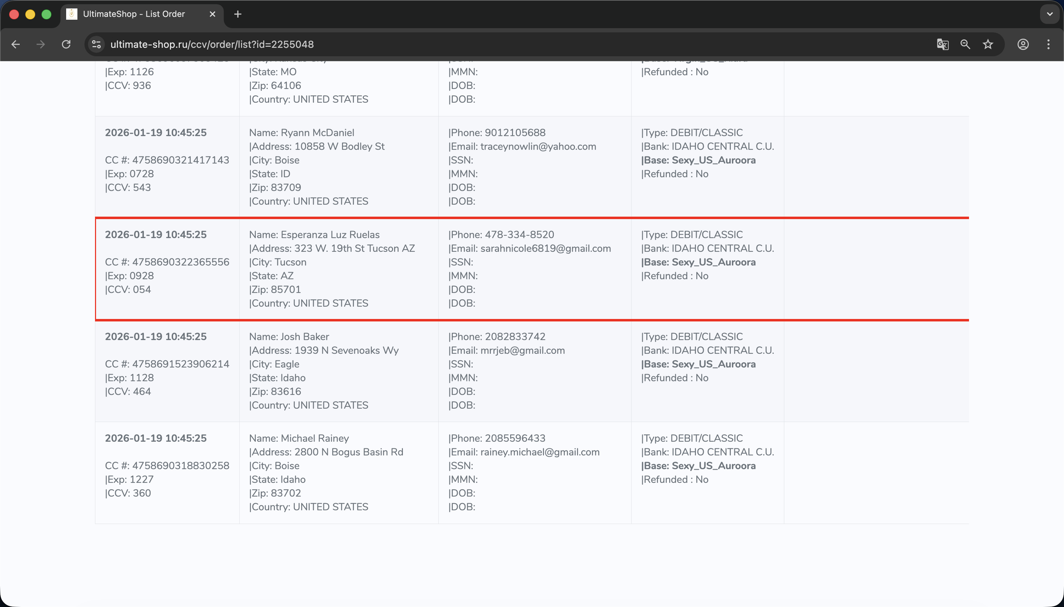Open the zoom magnifier icon in address bar

965,44
